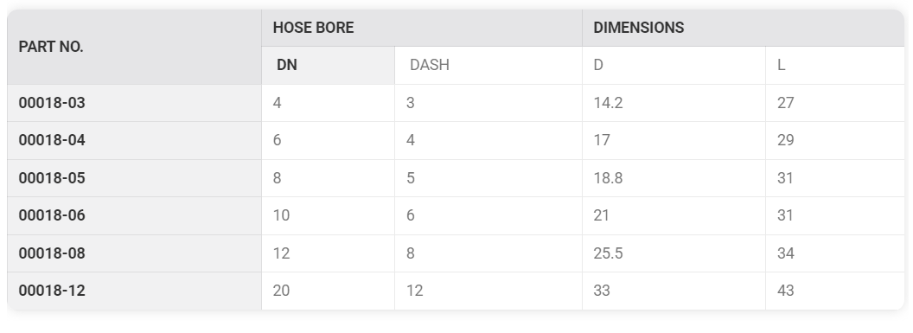Select the L value 27 cell
The width and height of the screenshot is (913, 333).
pos(835,103)
